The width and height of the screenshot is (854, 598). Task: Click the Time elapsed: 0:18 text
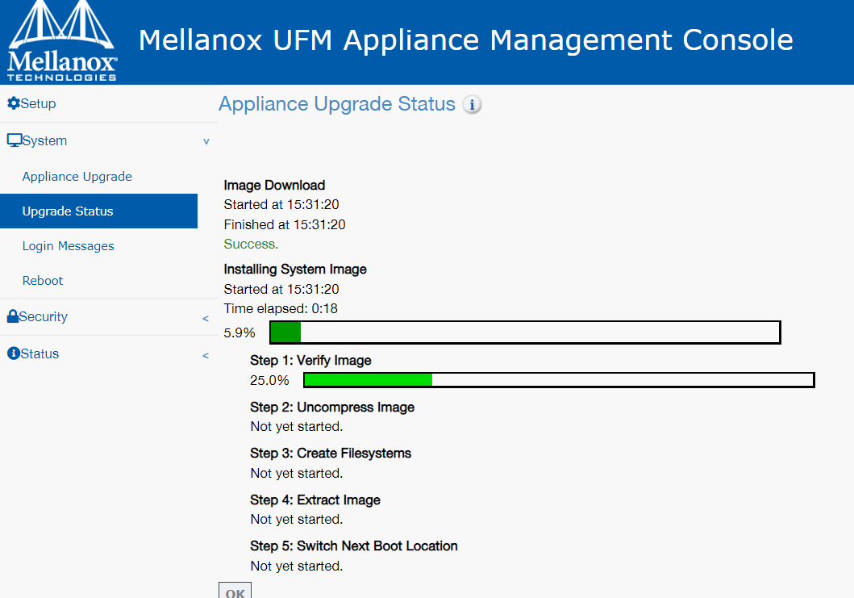[281, 308]
